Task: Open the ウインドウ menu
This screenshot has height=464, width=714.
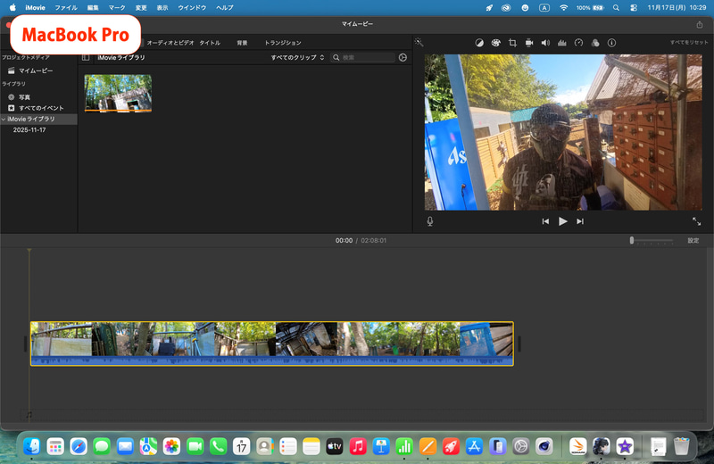Action: tap(192, 8)
